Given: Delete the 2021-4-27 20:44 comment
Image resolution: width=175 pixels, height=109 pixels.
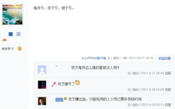Looking at the screenshot, I should 136,73.
